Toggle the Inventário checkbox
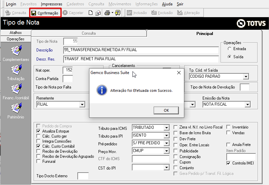This screenshot has height=185, width=269. pos(228,127)
